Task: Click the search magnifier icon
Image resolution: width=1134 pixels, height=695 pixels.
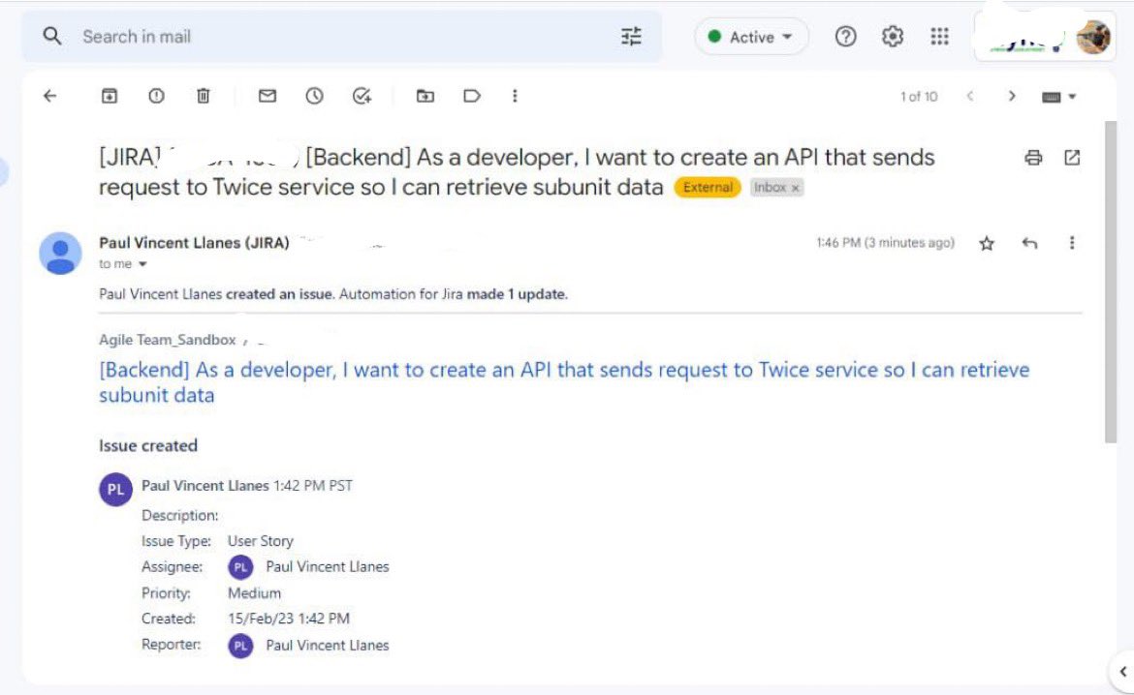Action: [x=52, y=36]
